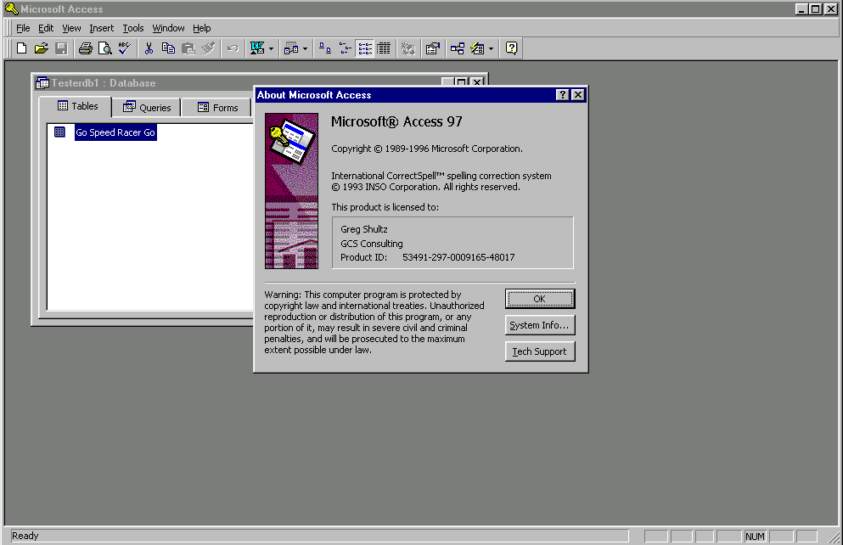Run the Spelling check icon
843x545 pixels.
pos(125,48)
